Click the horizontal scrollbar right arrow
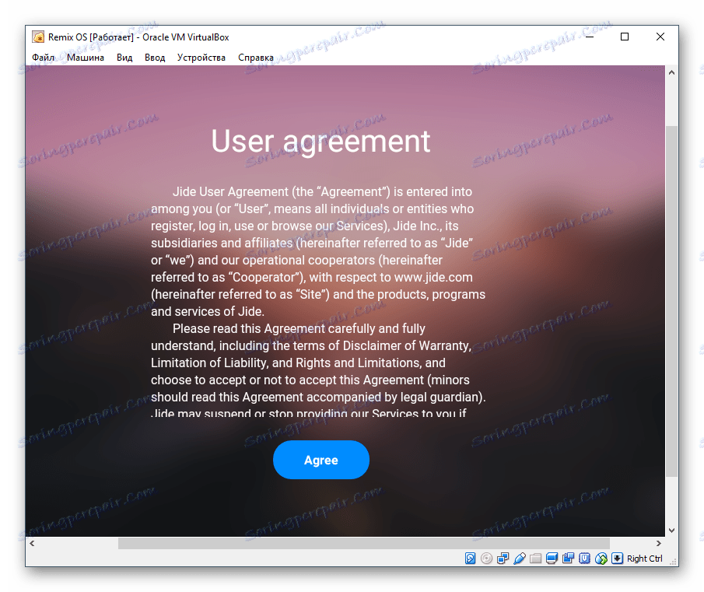Image resolution: width=704 pixels, height=592 pixels. coord(659,544)
